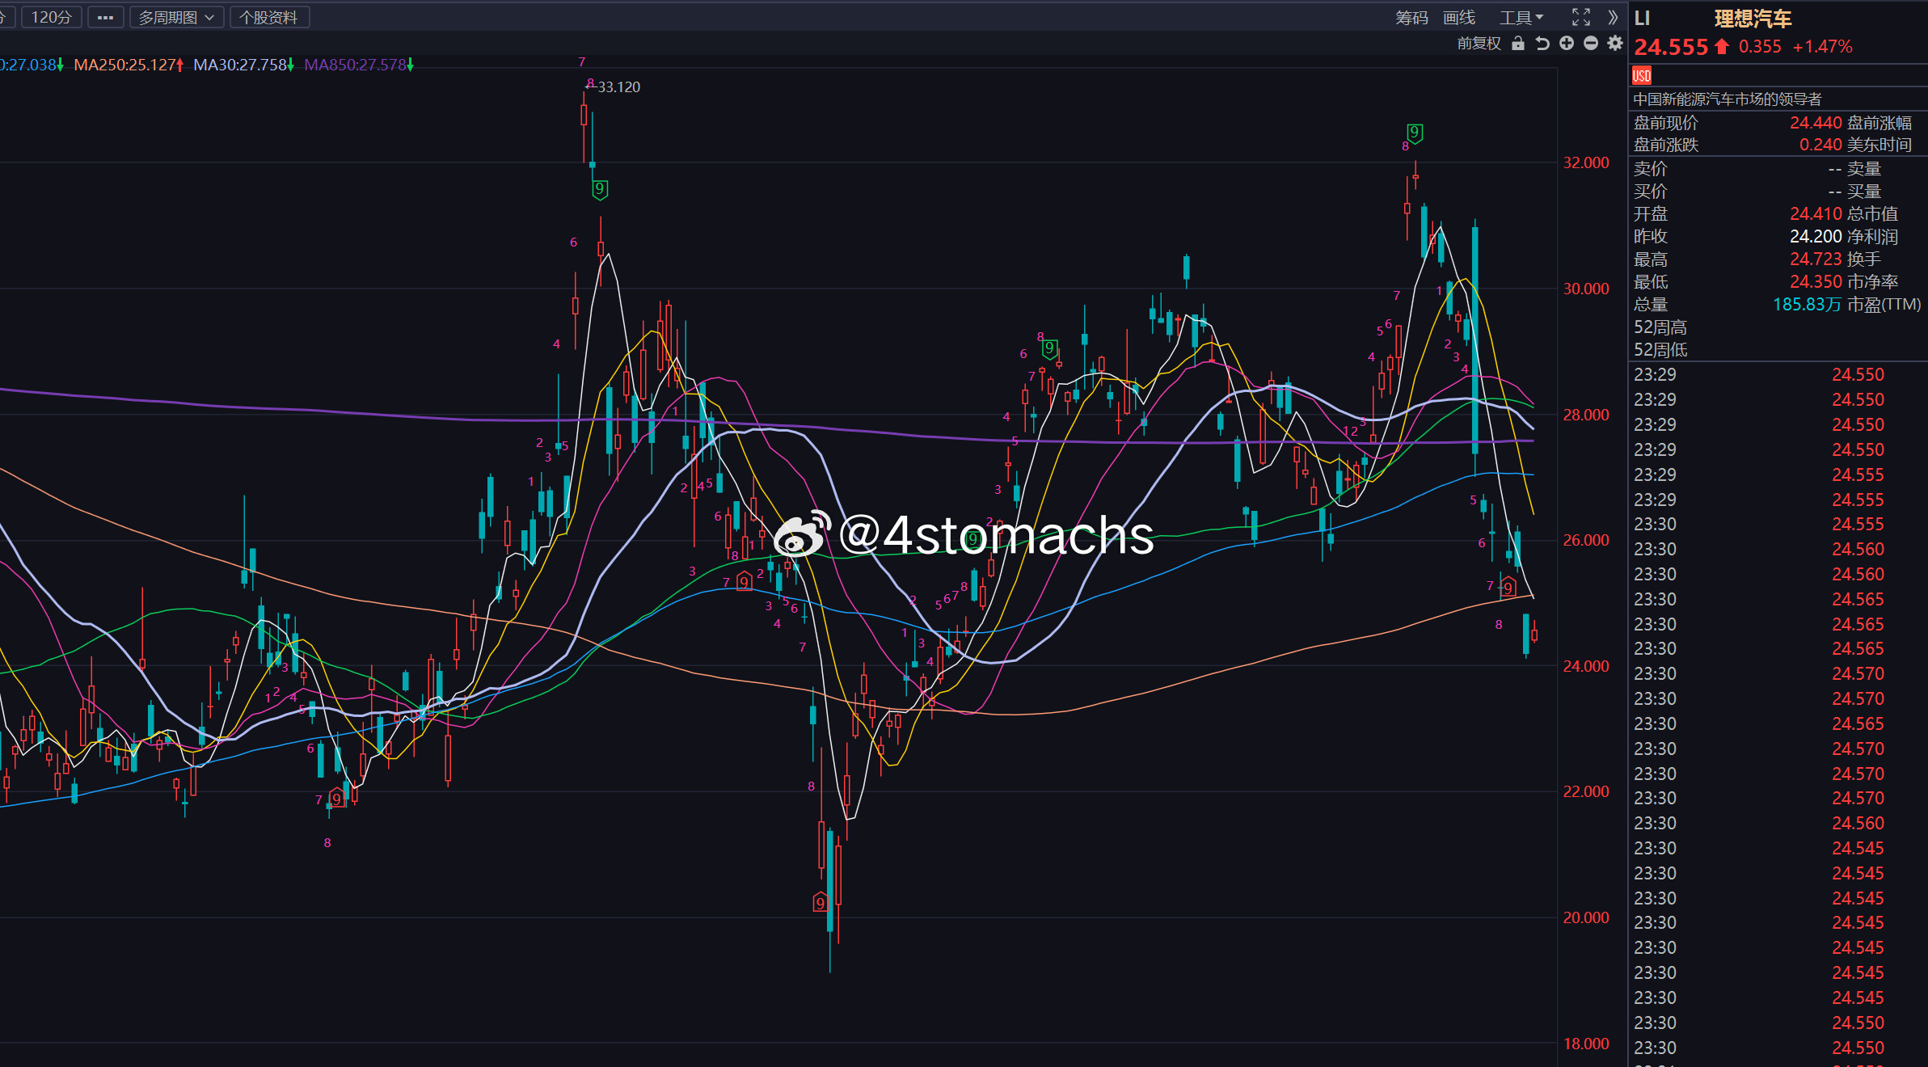The width and height of the screenshot is (1928, 1067).
Task: Click the 昨收 value 24.200
Action: 1816,236
